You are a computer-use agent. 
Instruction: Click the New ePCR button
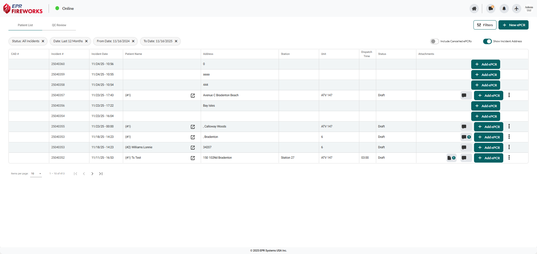click(x=513, y=25)
